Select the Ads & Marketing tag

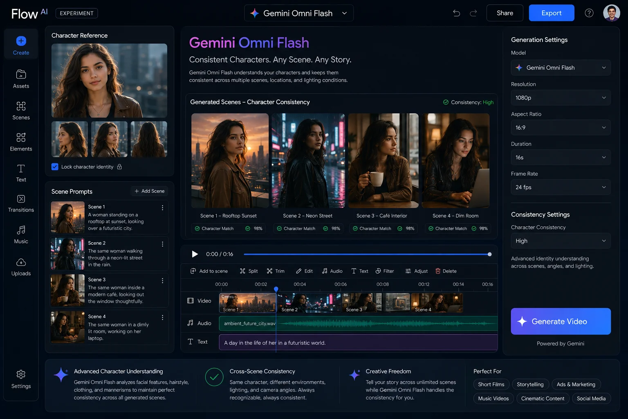click(576, 384)
